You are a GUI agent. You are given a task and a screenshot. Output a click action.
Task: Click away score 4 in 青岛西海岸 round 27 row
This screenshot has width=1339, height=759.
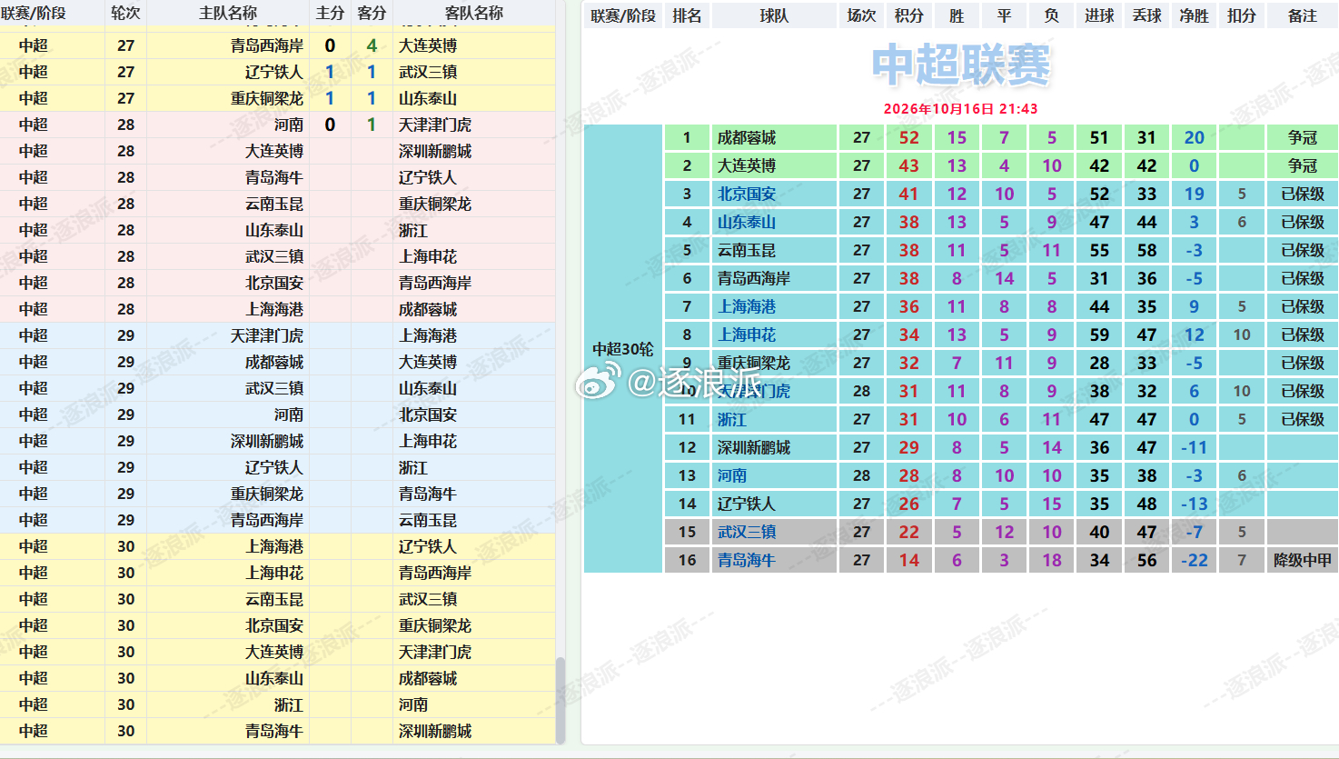[x=372, y=45]
